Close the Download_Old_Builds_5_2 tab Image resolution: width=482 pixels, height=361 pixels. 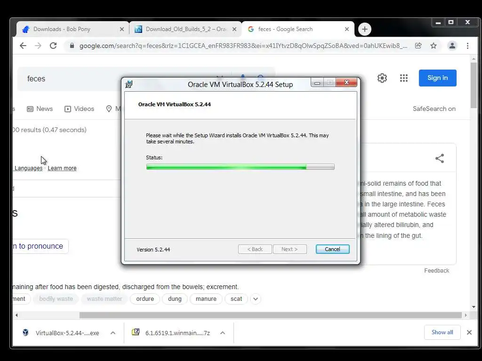tap(234, 29)
